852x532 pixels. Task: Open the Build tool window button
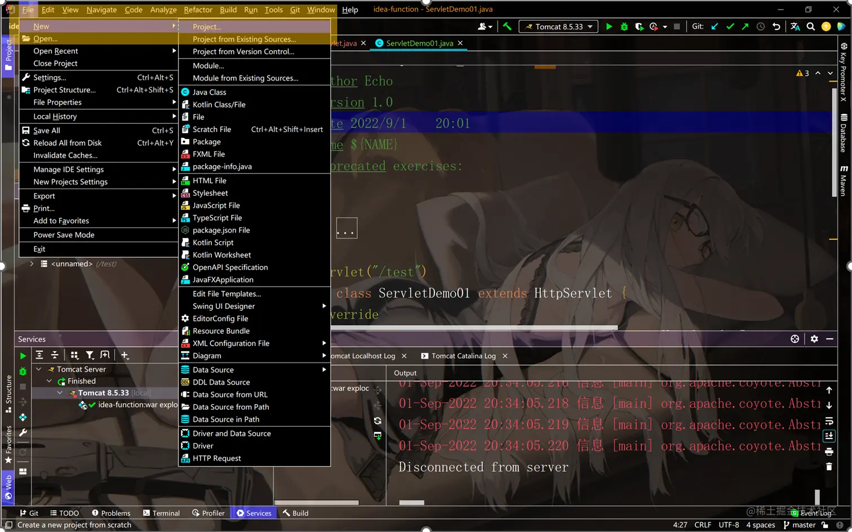(295, 513)
